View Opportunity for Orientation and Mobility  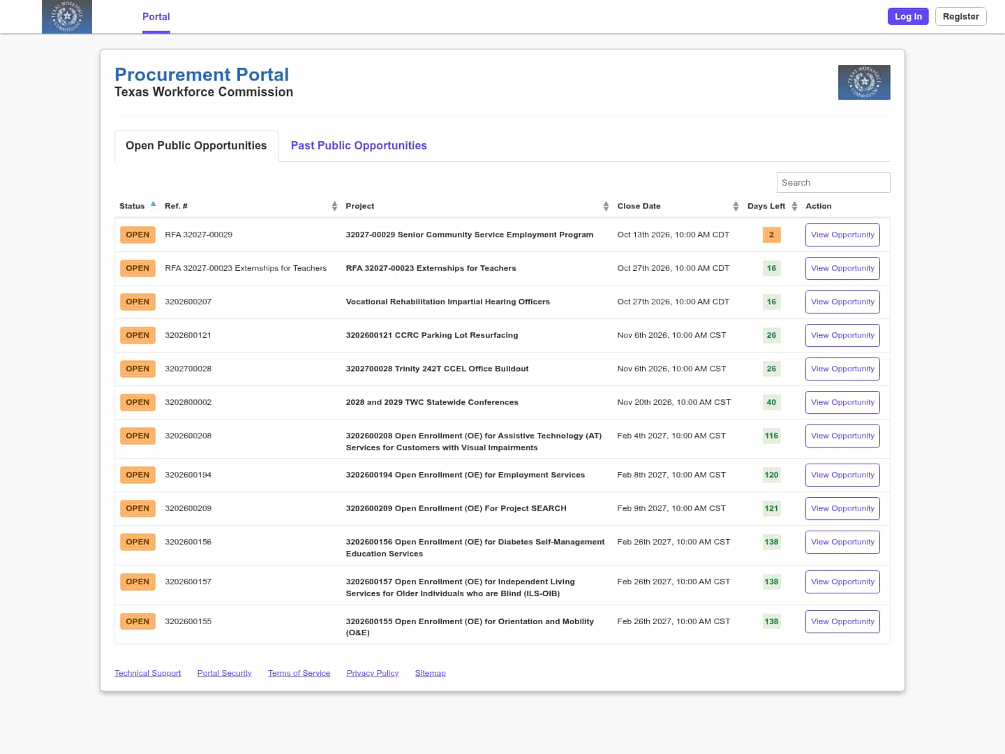(842, 622)
